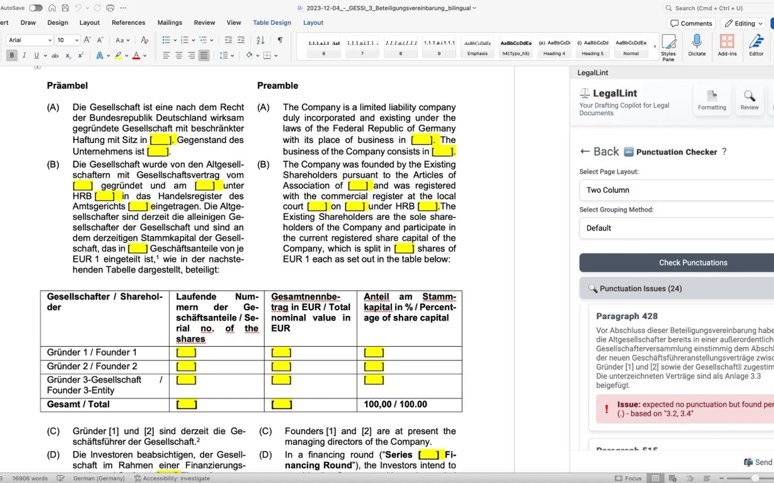Open the Table Design tab

click(x=272, y=23)
